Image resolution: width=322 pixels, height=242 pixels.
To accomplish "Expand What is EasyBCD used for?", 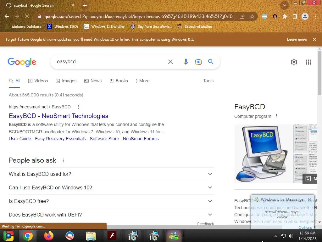I will pos(111,174).
